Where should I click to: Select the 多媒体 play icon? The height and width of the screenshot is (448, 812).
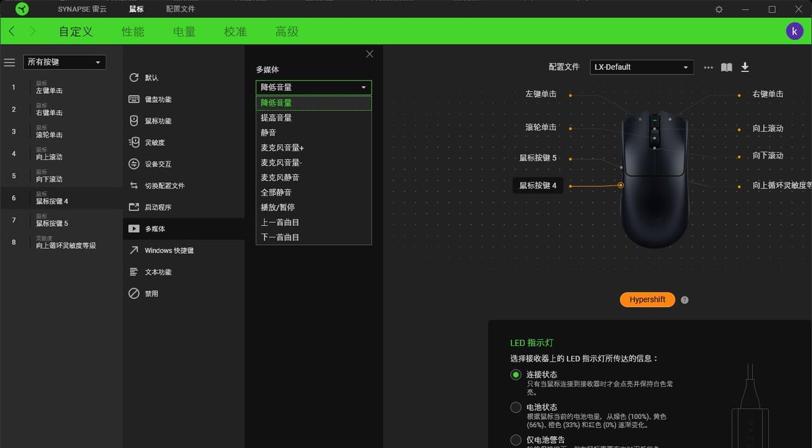coord(134,228)
